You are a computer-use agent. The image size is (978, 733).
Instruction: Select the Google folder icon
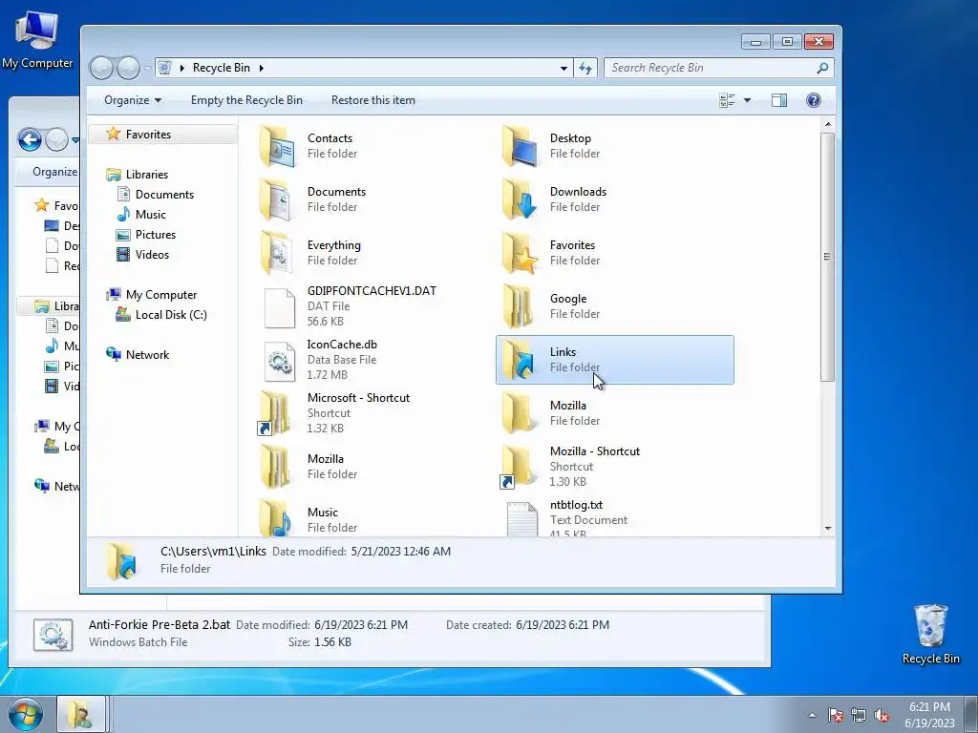tap(519, 306)
